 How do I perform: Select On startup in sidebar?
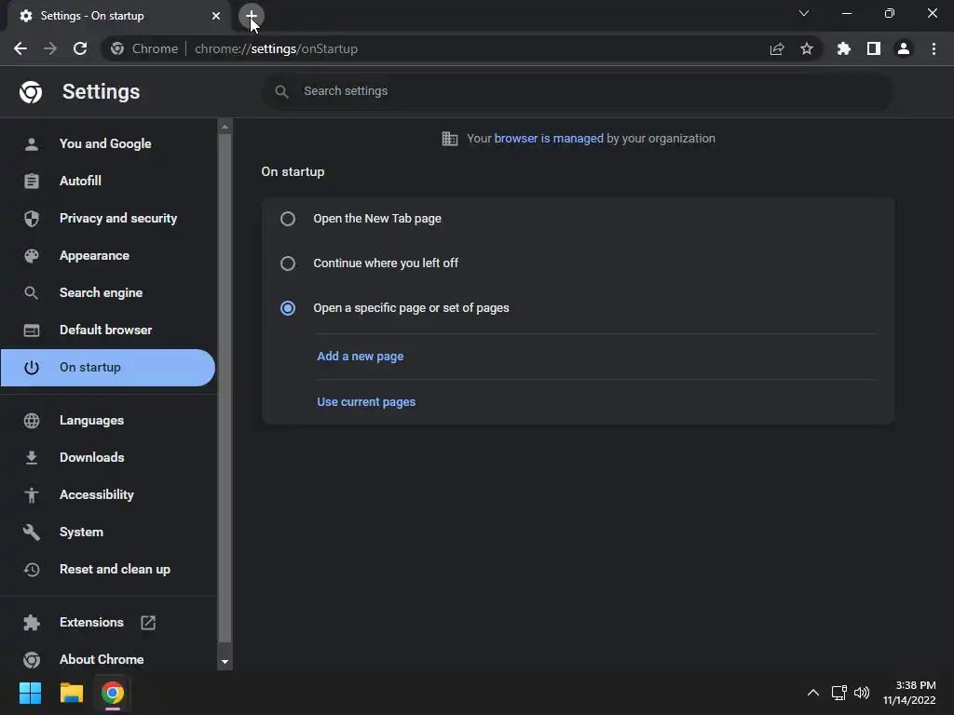(108, 367)
